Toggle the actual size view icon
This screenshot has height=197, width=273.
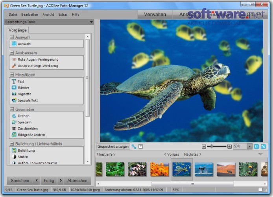click(x=256, y=147)
